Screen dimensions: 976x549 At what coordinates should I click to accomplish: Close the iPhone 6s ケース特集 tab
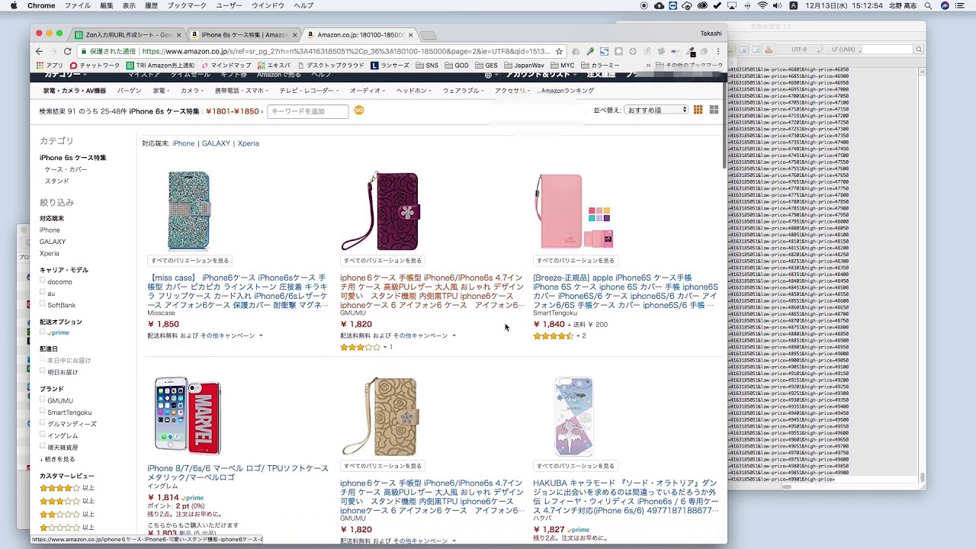pos(294,34)
